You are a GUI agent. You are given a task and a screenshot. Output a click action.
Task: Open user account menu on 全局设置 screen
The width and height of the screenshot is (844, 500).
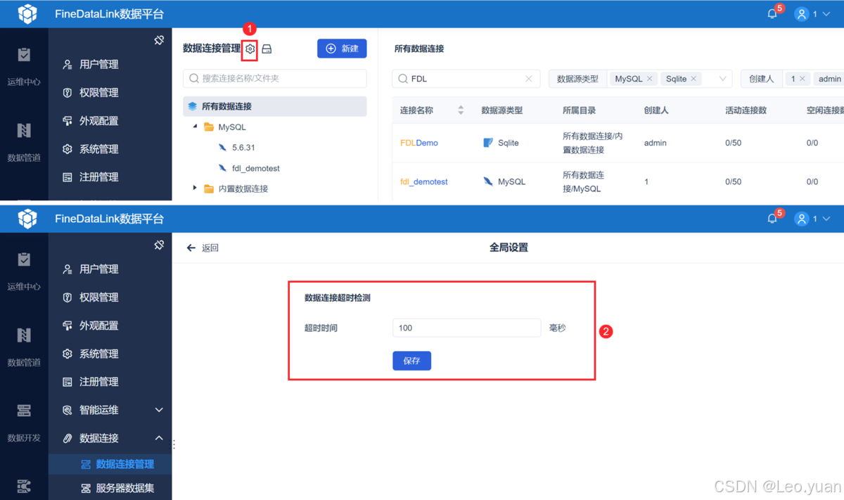click(x=812, y=219)
